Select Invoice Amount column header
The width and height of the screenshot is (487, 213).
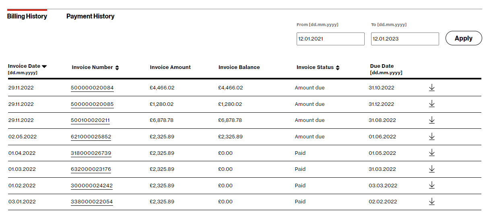[170, 67]
